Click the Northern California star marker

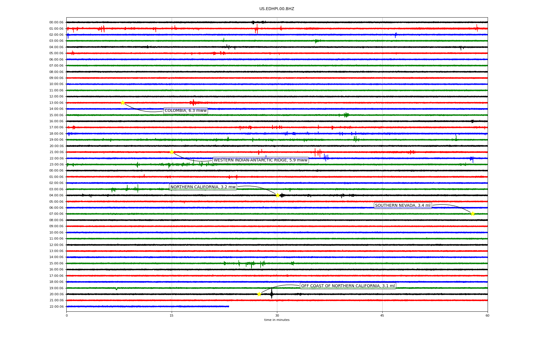pyautogui.click(x=278, y=195)
